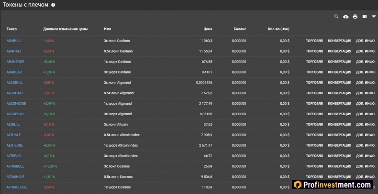
Task: Click КОНВЕРТАЦИЯ in the ADABULL row
Action: point(339,41)
